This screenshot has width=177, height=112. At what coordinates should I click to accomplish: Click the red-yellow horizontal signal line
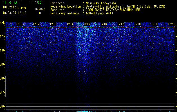point(90,27)
